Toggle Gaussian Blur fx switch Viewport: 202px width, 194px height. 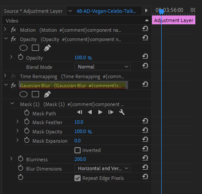point(13,85)
